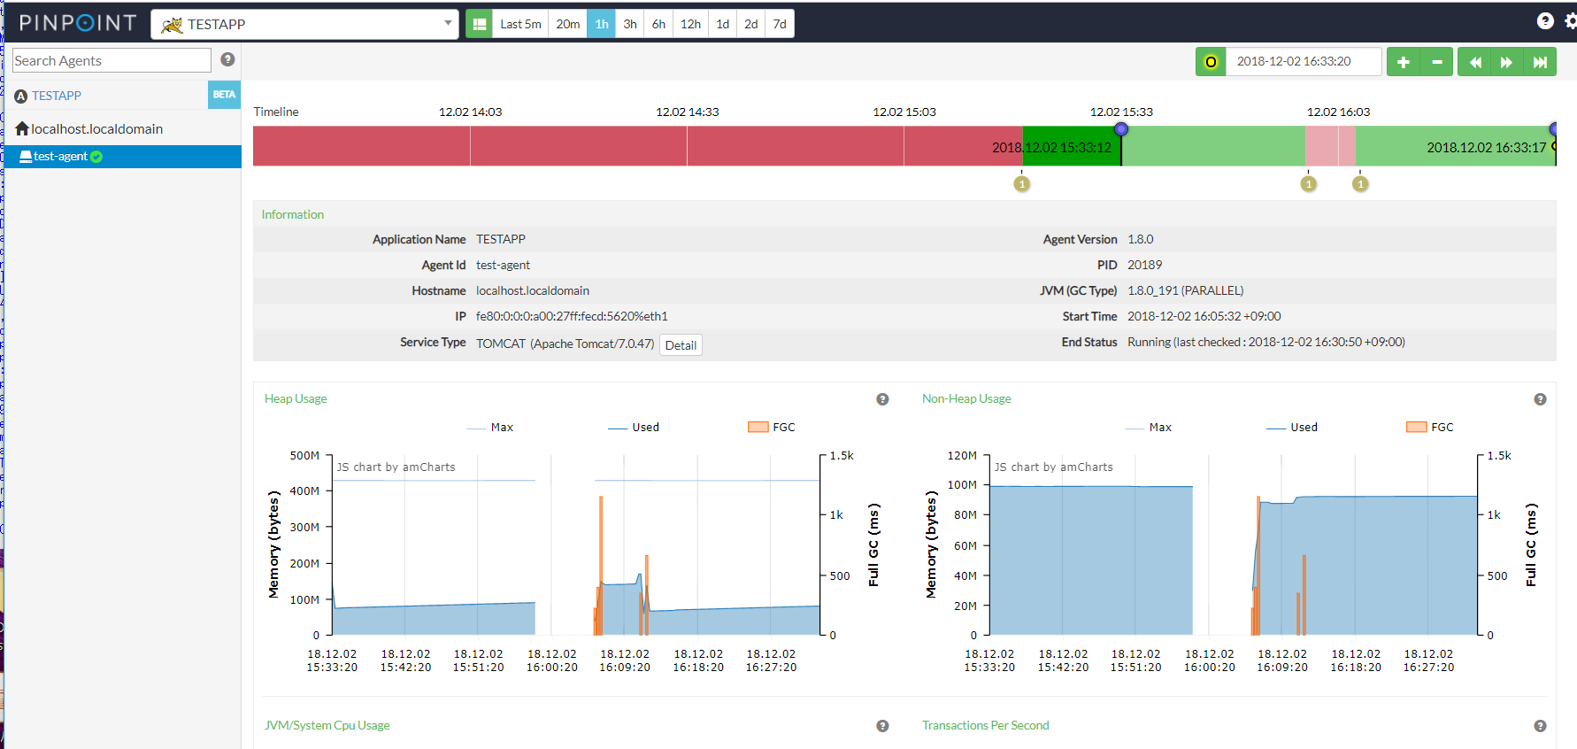Screen dimensions: 1577x749
Task: Click the plus zoom-in timeline button
Action: (x=1403, y=62)
